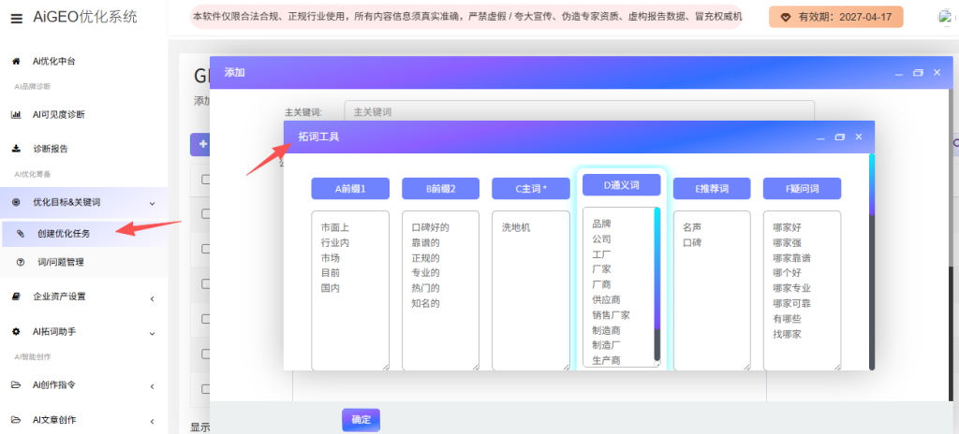The height and width of the screenshot is (434, 959).
Task: Click 生产商 in D通义词 list
Action: 606,361
